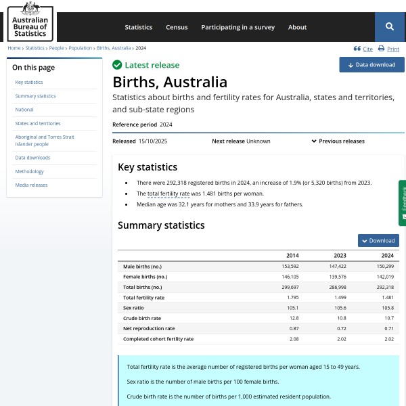Open the Statistics menu
The height and width of the screenshot is (406, 406).
[139, 27]
